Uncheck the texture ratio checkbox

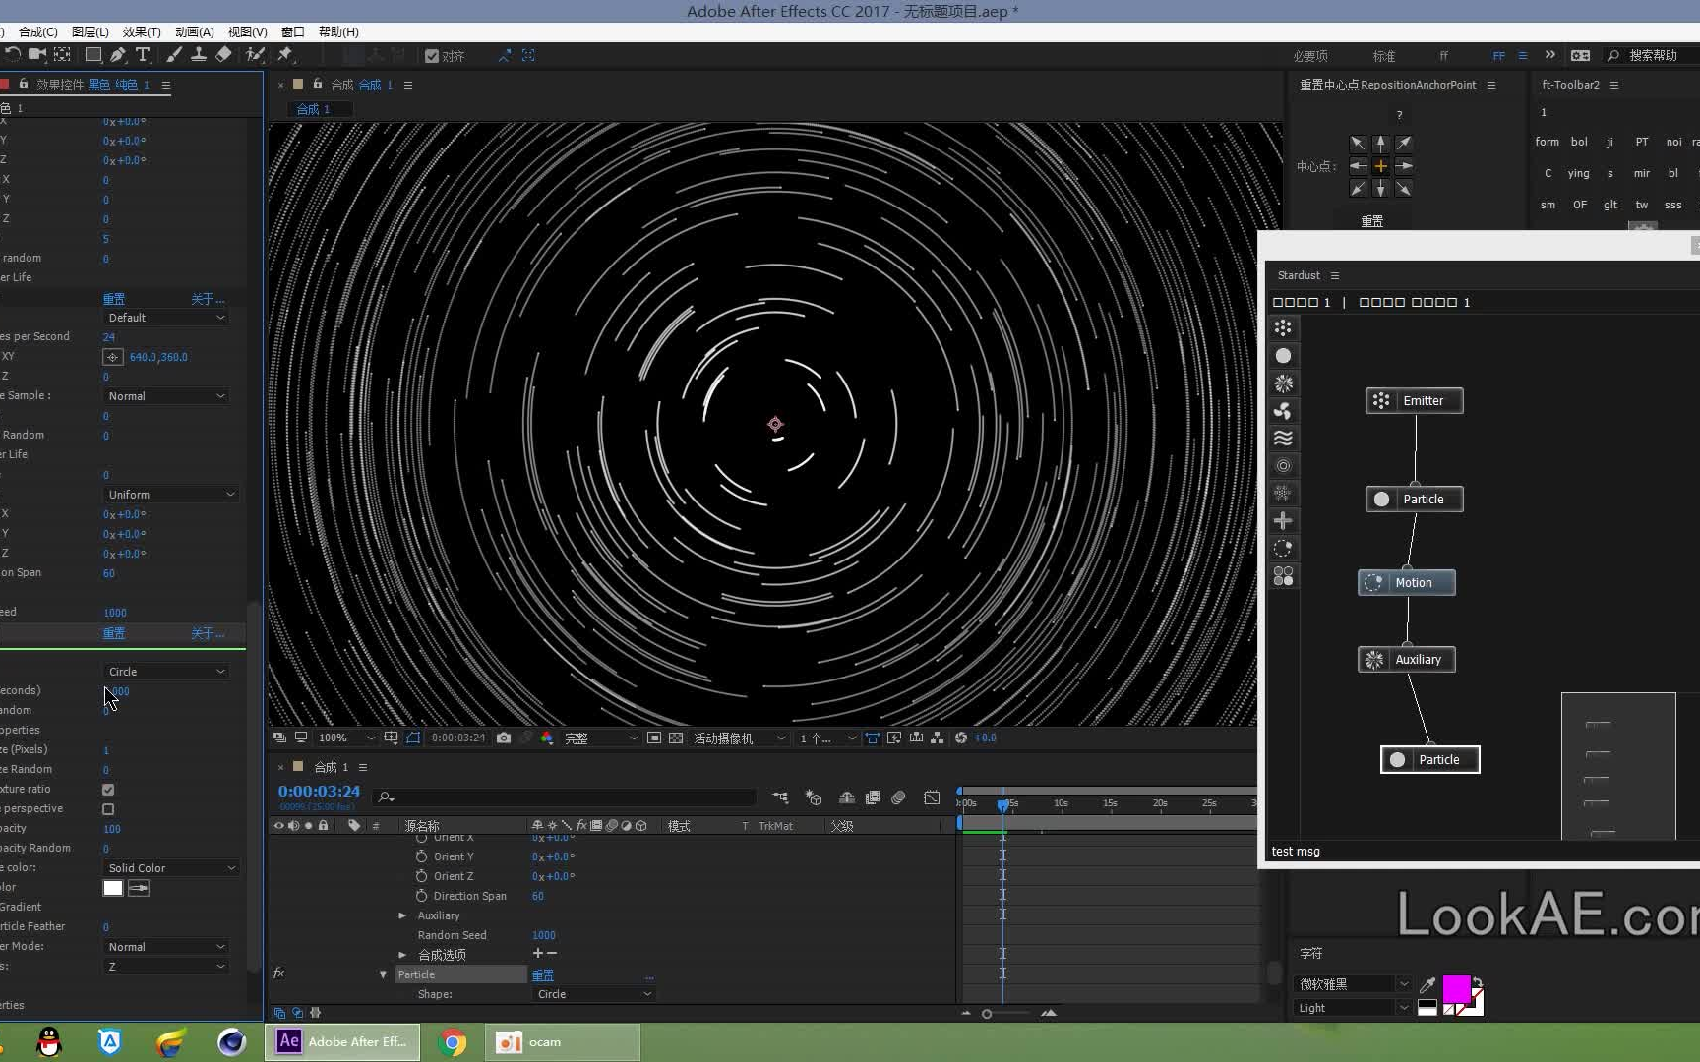[108, 790]
